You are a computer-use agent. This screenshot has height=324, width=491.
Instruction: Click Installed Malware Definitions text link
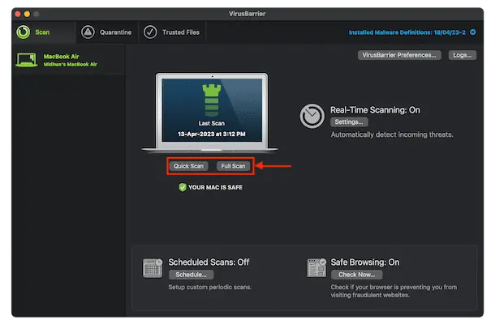pos(407,32)
